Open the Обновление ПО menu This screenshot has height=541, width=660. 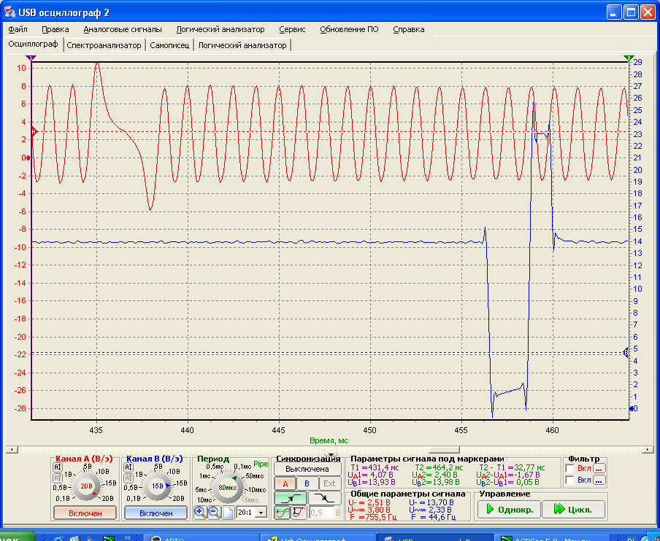[x=349, y=29]
